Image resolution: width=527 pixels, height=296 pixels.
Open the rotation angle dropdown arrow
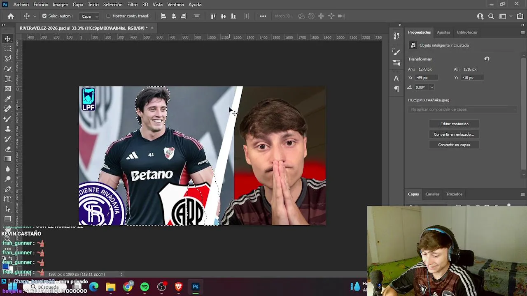[431, 87]
